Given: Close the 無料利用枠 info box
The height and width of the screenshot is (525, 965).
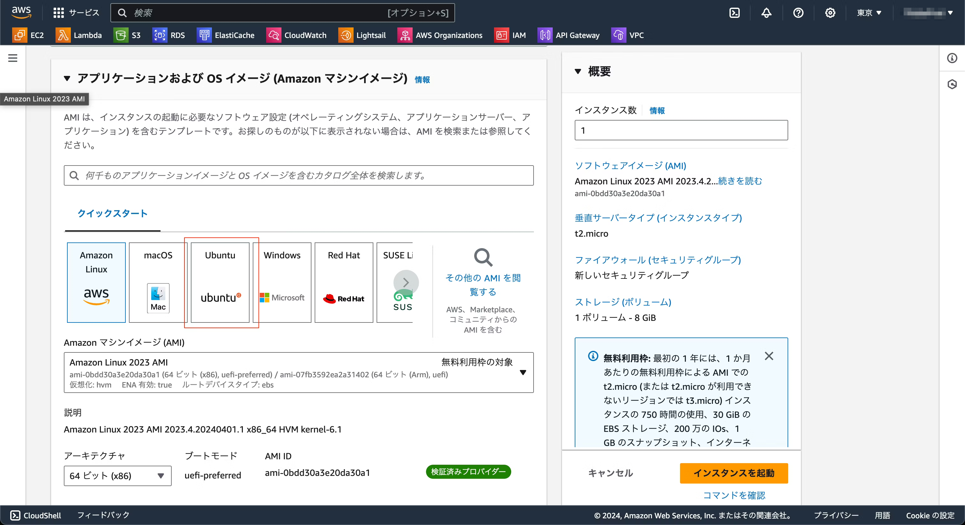Looking at the screenshot, I should [769, 356].
